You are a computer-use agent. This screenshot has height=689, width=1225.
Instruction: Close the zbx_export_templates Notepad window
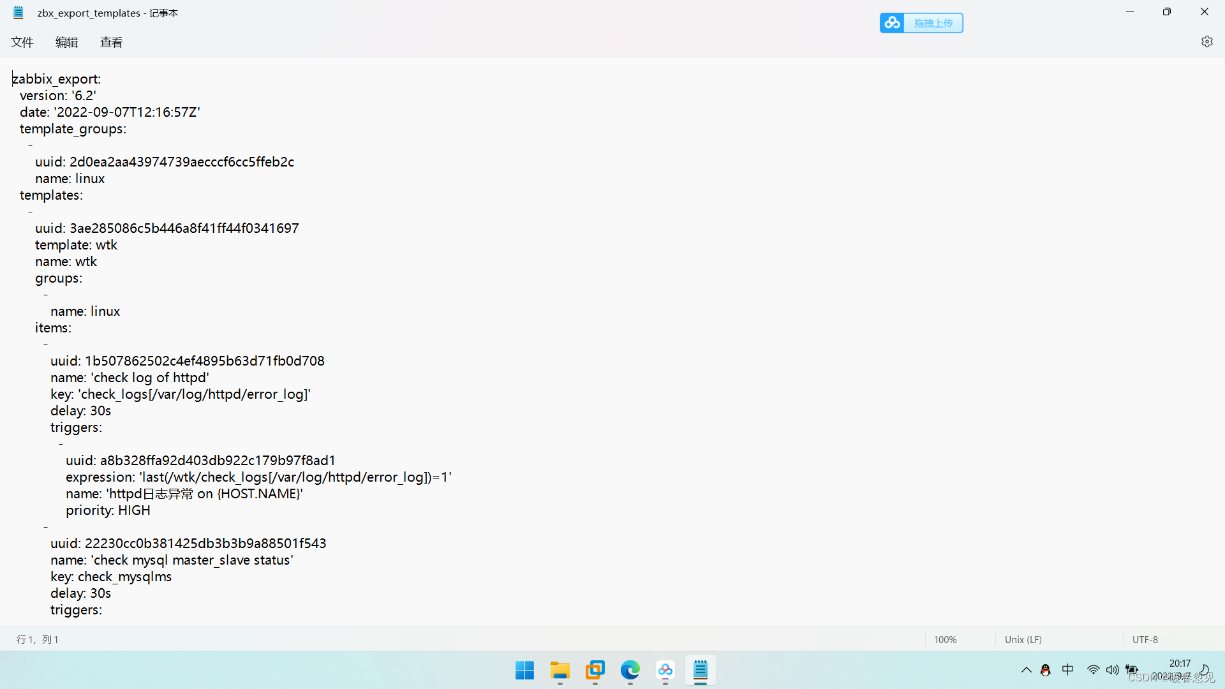click(x=1205, y=11)
